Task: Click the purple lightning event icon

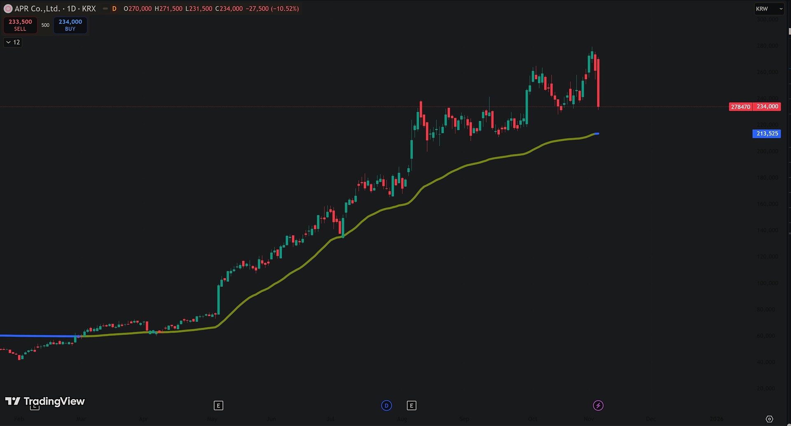Action: pos(598,406)
